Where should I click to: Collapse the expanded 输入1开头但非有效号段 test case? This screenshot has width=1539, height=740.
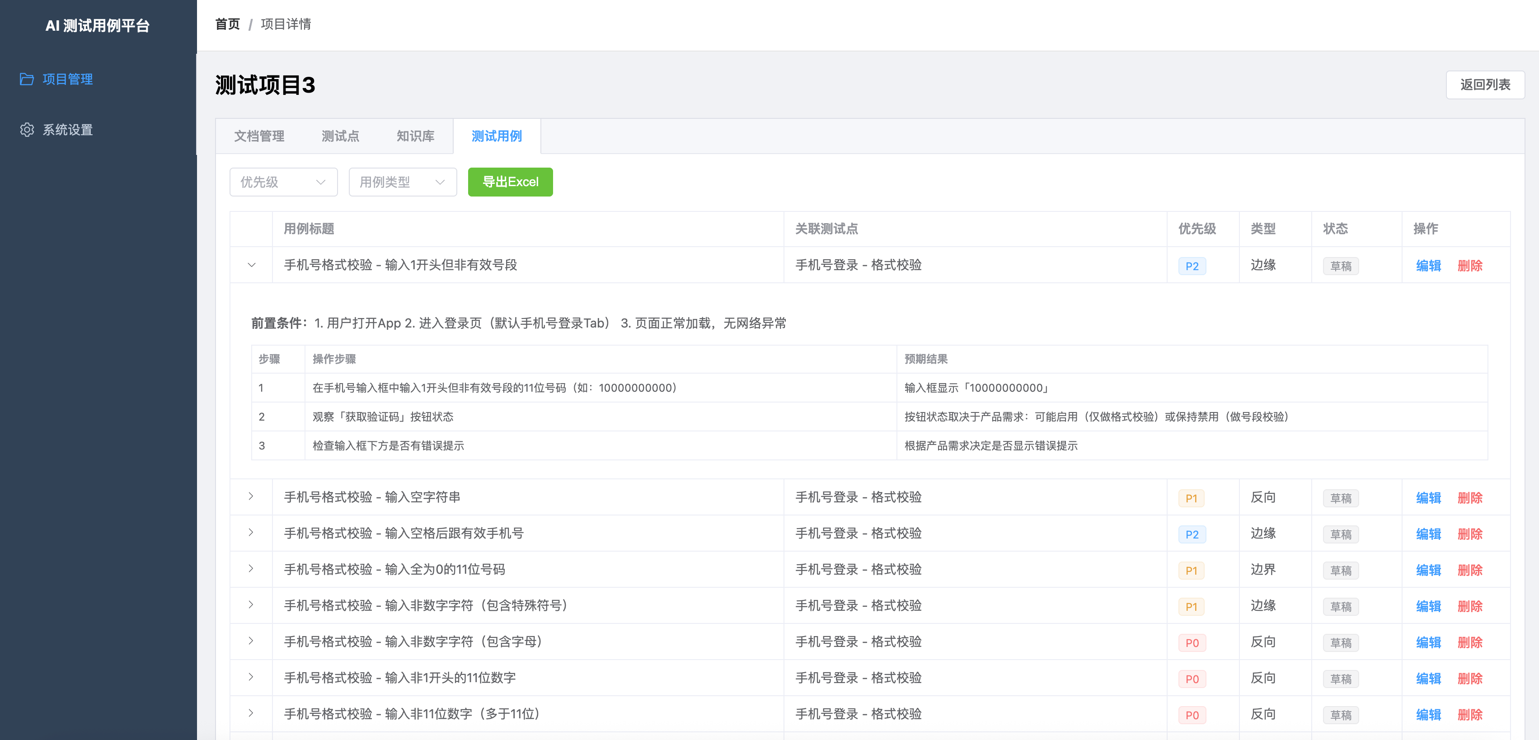[x=251, y=265]
